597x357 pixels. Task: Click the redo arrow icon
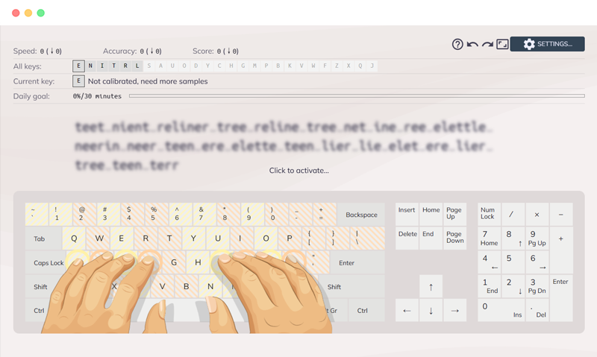[487, 44]
